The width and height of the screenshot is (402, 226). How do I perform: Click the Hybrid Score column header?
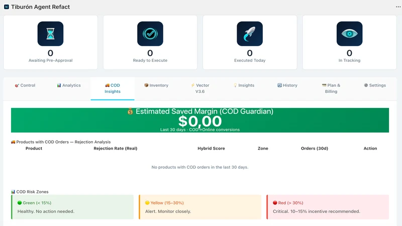tap(211, 148)
